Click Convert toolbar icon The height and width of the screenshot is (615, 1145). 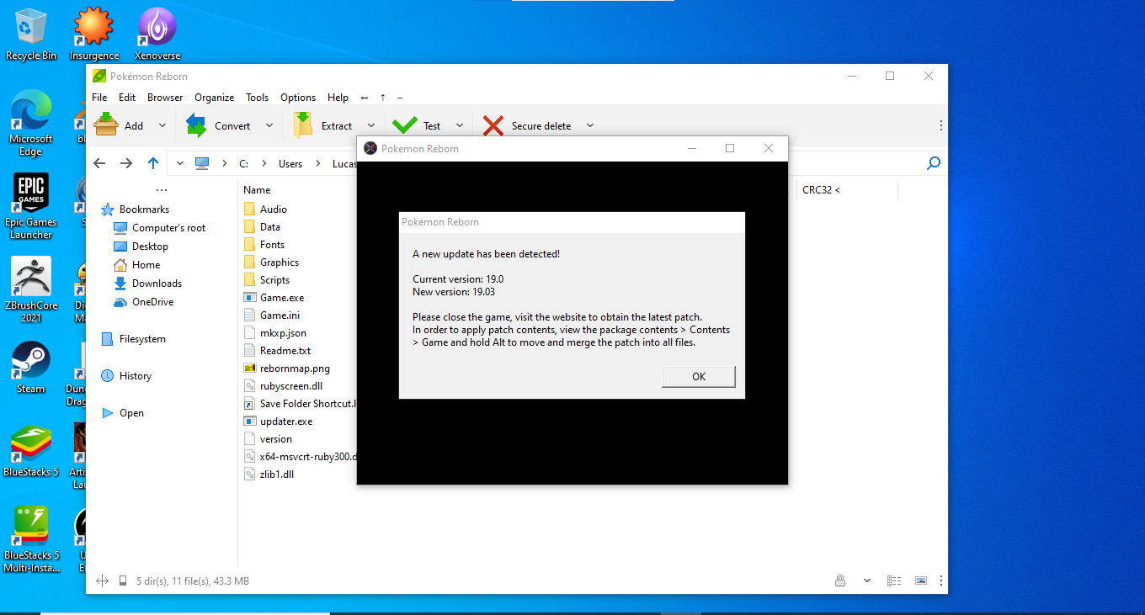[x=197, y=125]
